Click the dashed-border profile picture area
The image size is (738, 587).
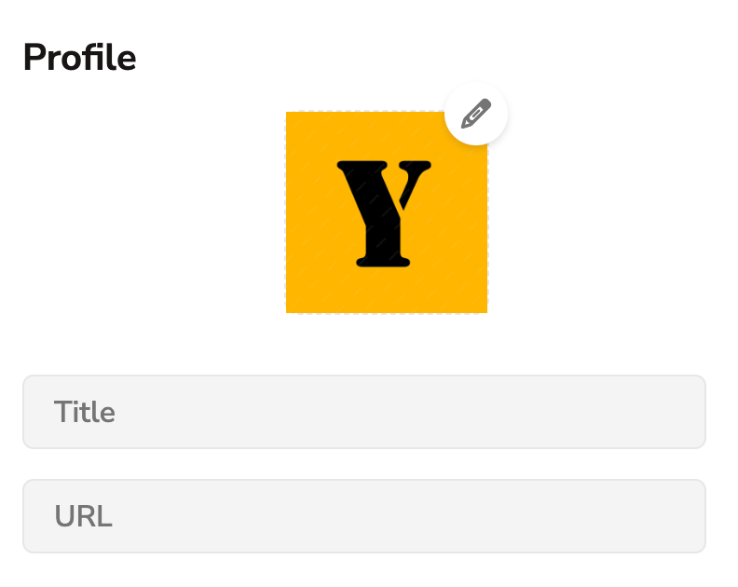(386, 212)
